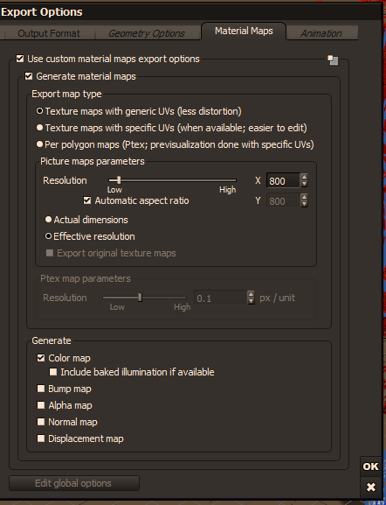This screenshot has width=386, height=505.
Task: Enable the Normal map checkbox
Action: [x=41, y=422]
